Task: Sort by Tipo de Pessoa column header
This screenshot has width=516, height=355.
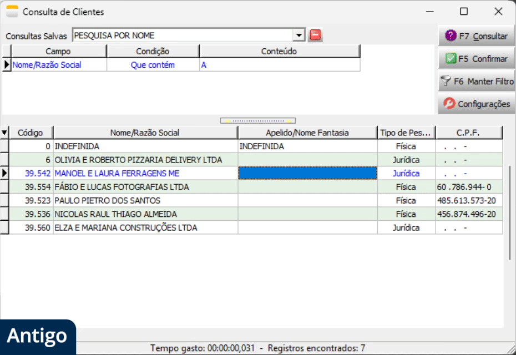Action: (x=406, y=133)
